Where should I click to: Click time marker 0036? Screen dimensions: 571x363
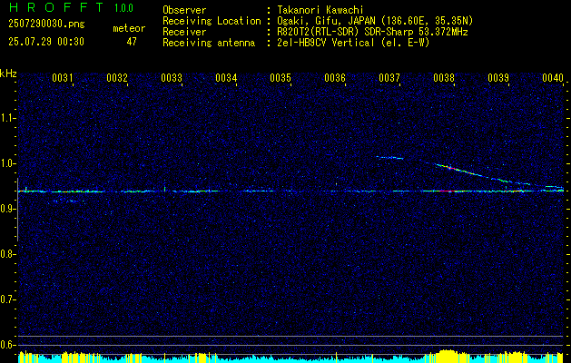(335, 78)
